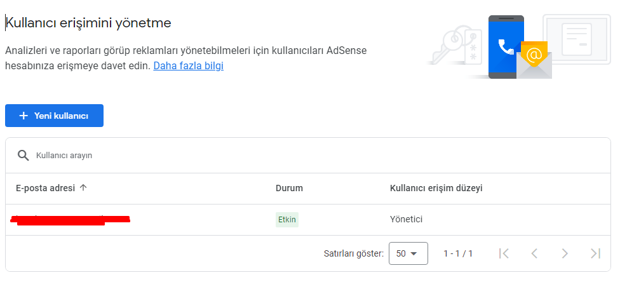
Task: Go to previous page chevron
Action: pyautogui.click(x=534, y=253)
